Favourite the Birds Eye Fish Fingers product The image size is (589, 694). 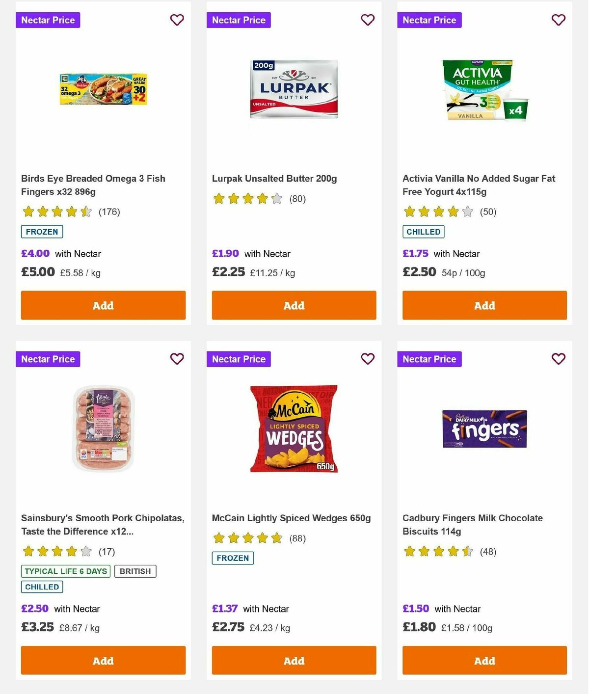[x=177, y=20]
